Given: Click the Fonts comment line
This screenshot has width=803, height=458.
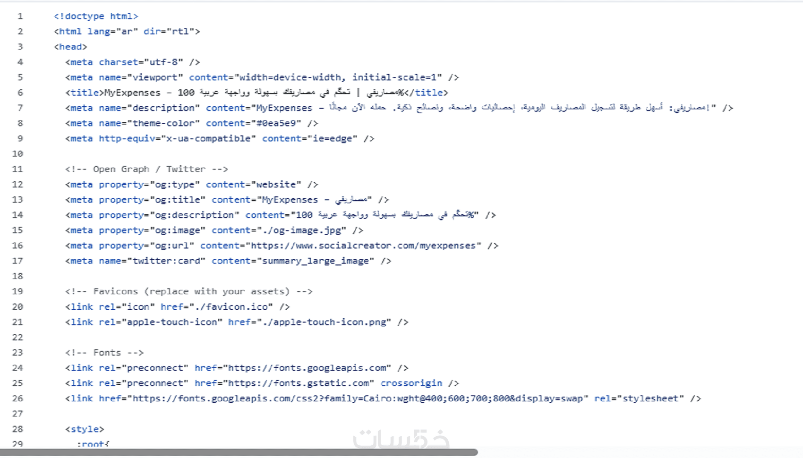Looking at the screenshot, I should click(x=104, y=352).
